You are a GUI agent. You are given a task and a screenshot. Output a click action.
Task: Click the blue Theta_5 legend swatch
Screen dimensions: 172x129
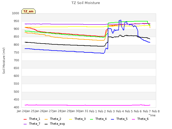pyautogui.click(x=112, y=119)
